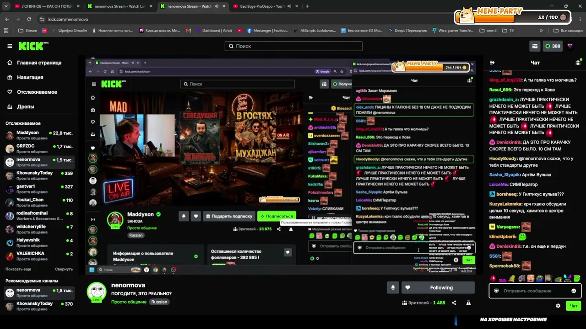Open Дропы in the sidebar

(x=26, y=106)
